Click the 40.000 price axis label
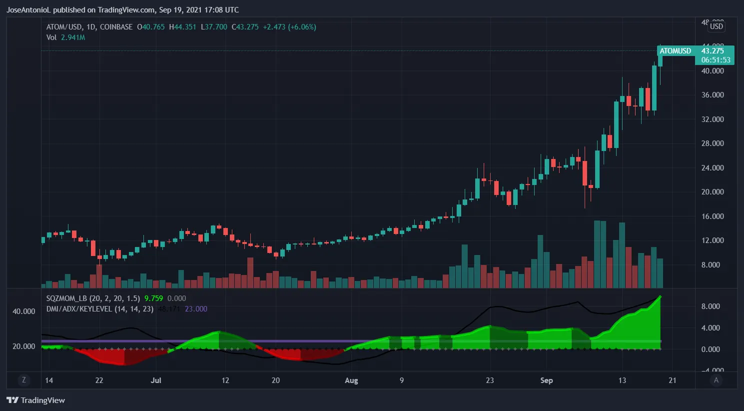This screenshot has height=411, width=744. click(713, 71)
